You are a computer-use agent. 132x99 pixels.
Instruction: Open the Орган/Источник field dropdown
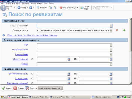click(x=111, y=50)
